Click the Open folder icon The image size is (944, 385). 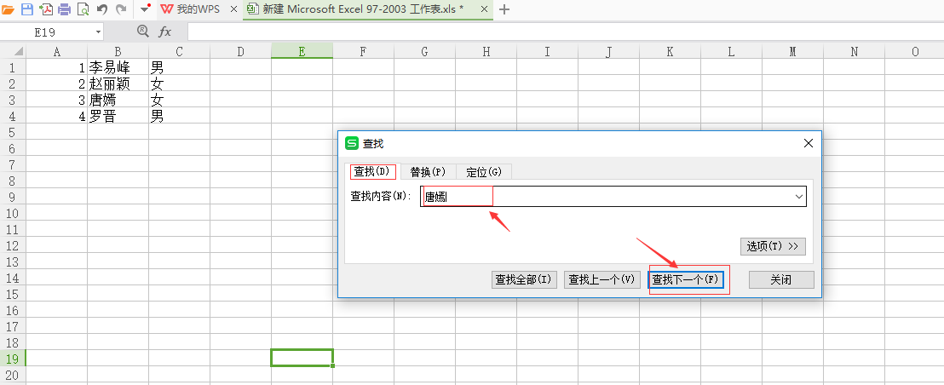point(9,9)
